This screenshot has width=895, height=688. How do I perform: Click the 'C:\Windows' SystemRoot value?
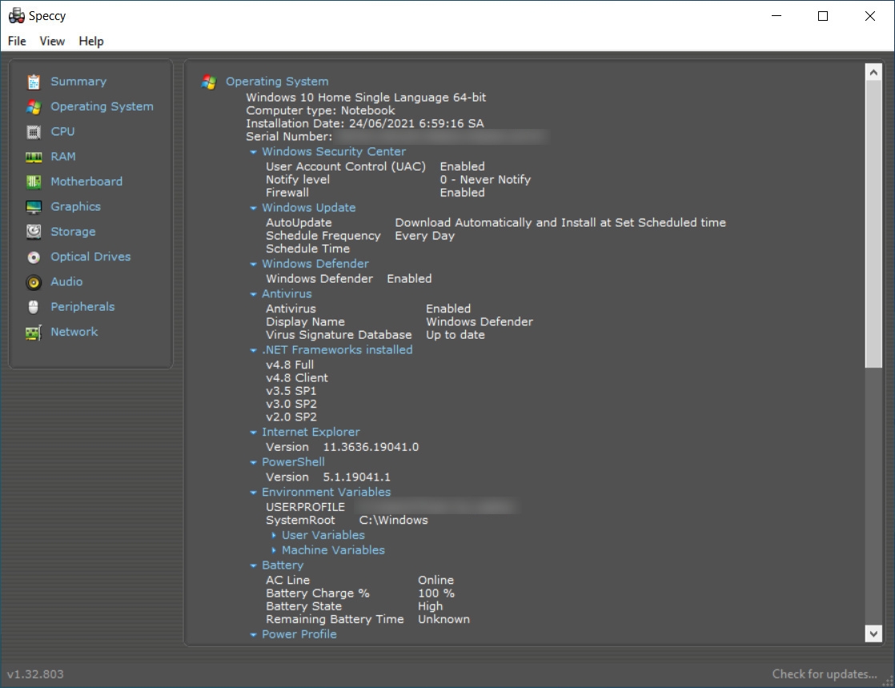click(x=393, y=520)
